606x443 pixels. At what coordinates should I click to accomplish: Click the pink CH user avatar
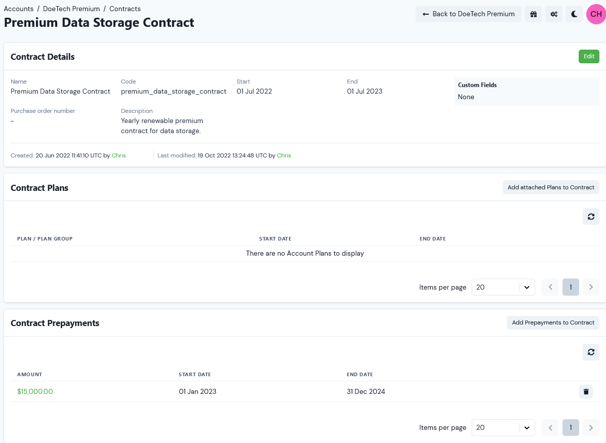tap(595, 14)
